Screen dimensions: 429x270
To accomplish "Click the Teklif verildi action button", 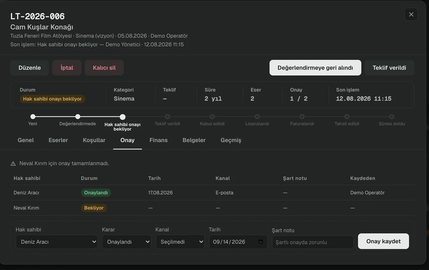I will [x=389, y=67].
